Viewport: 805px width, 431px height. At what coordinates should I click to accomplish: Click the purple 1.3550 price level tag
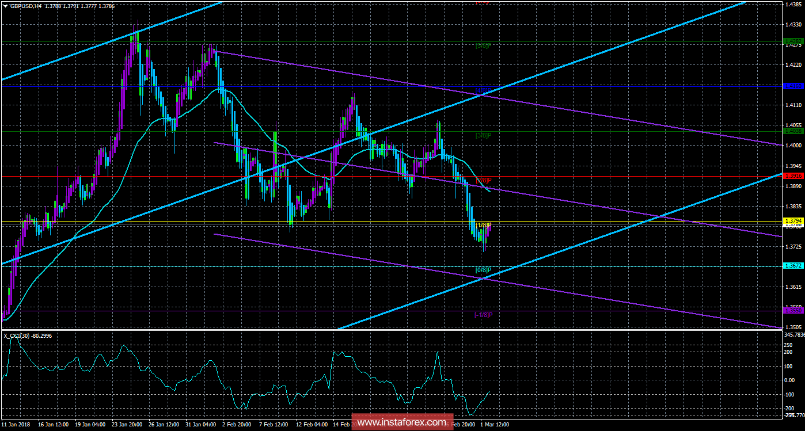(793, 311)
